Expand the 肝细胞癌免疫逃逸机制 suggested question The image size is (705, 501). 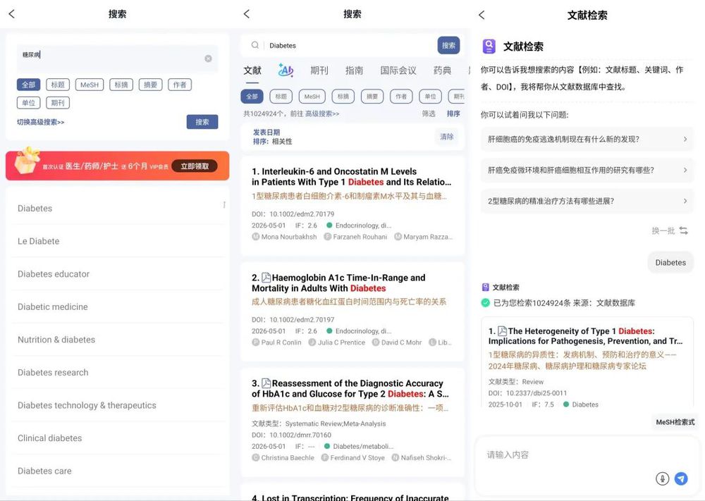tap(585, 139)
